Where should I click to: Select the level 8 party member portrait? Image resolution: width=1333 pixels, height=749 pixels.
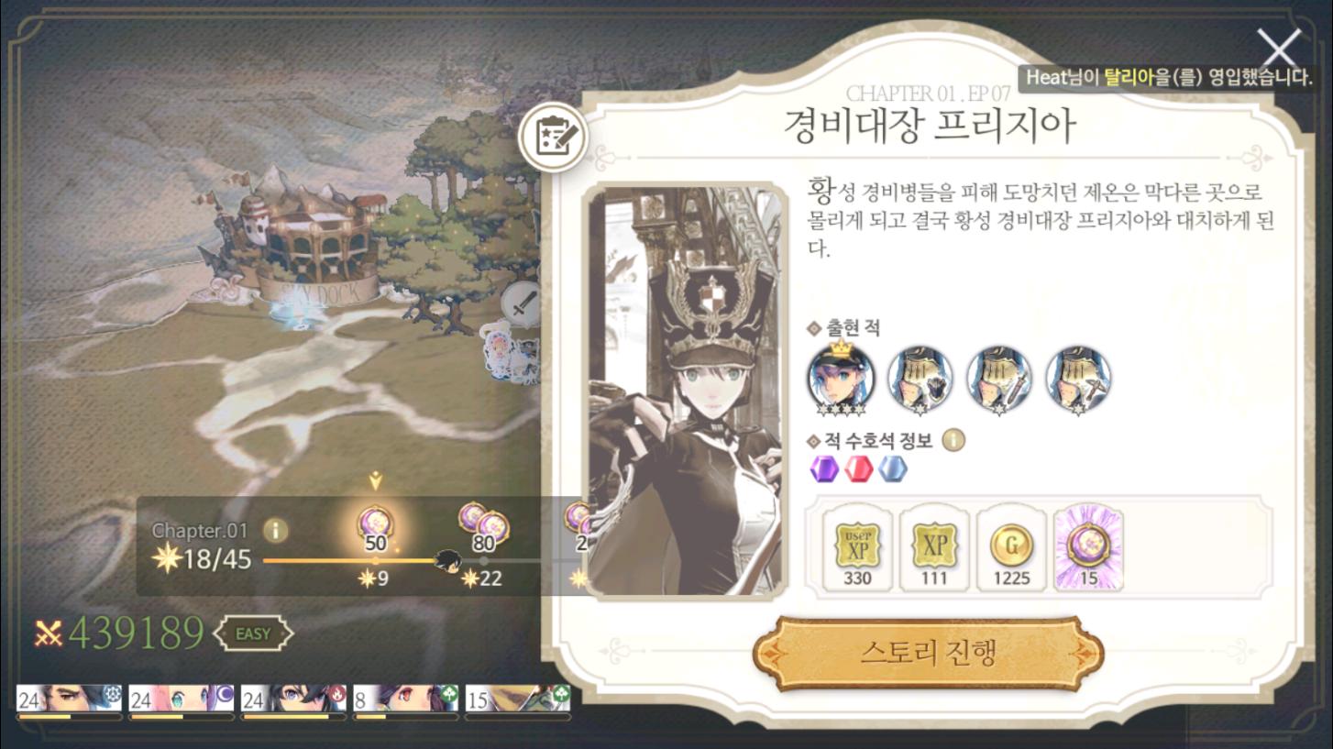point(405,700)
